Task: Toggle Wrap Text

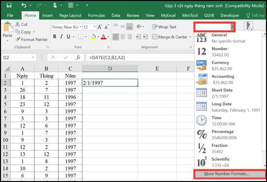Action: point(164,27)
